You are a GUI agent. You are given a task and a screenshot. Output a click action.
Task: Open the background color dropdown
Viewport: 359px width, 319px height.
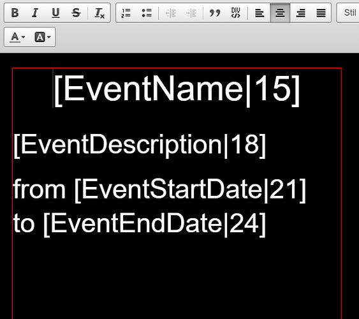pos(43,37)
